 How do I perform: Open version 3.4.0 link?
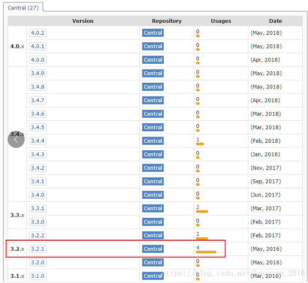tap(37, 195)
